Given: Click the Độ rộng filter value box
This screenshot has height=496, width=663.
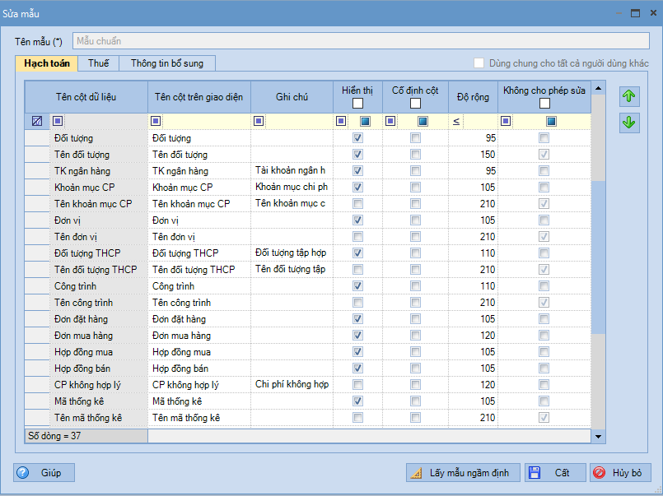Looking at the screenshot, I should 480,122.
